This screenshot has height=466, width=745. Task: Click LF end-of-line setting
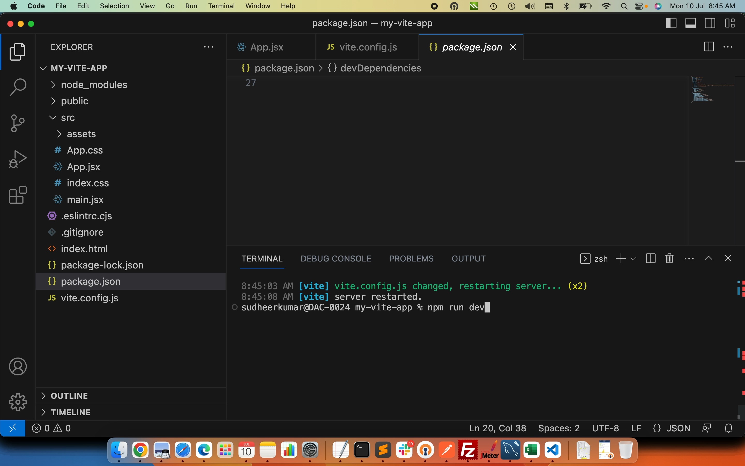(x=636, y=428)
